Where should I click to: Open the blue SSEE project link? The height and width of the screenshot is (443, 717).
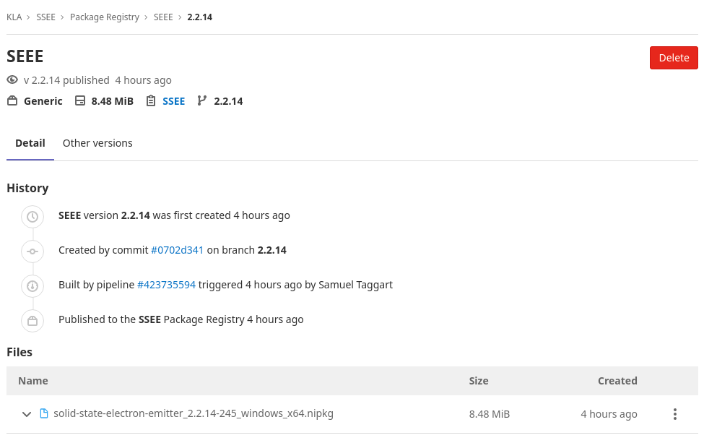click(x=174, y=101)
